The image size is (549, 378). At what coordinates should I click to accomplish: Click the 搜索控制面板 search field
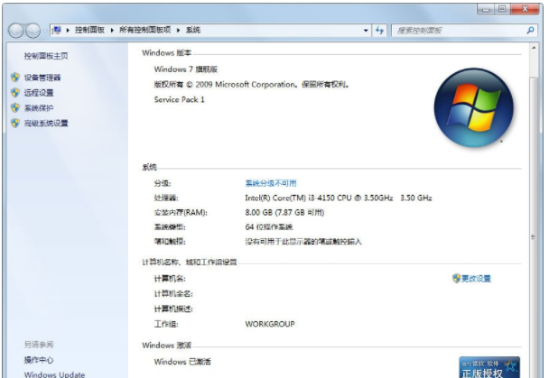[x=456, y=30]
